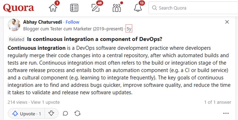
Task: Open the three-dot more options menu
Action: click(x=226, y=113)
